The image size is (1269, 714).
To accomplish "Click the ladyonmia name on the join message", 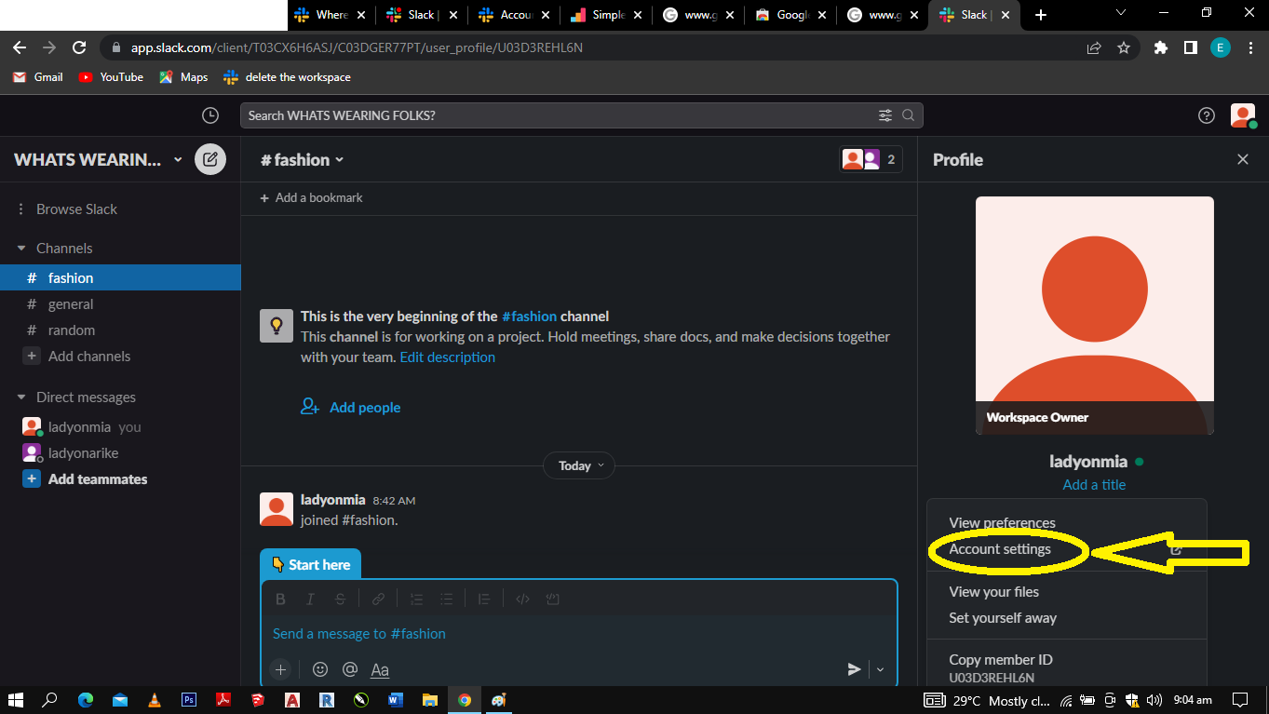I will (333, 500).
